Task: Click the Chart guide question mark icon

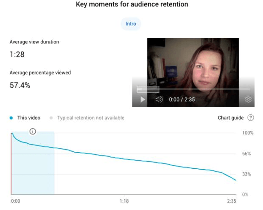Action: pyautogui.click(x=250, y=118)
